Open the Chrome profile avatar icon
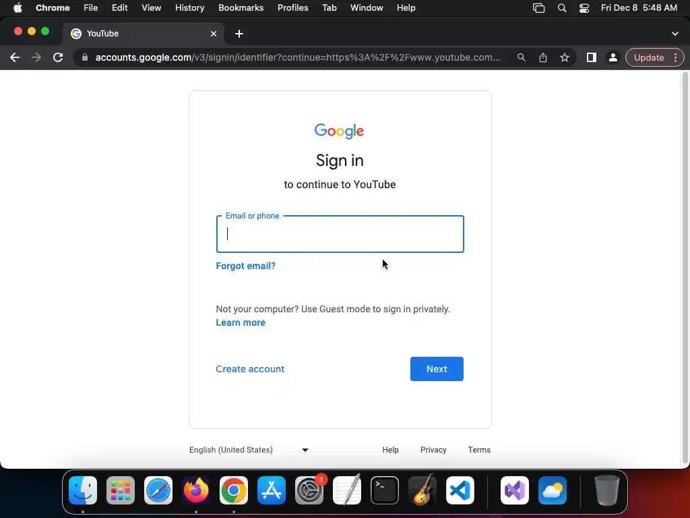The height and width of the screenshot is (518, 690). coord(613,58)
